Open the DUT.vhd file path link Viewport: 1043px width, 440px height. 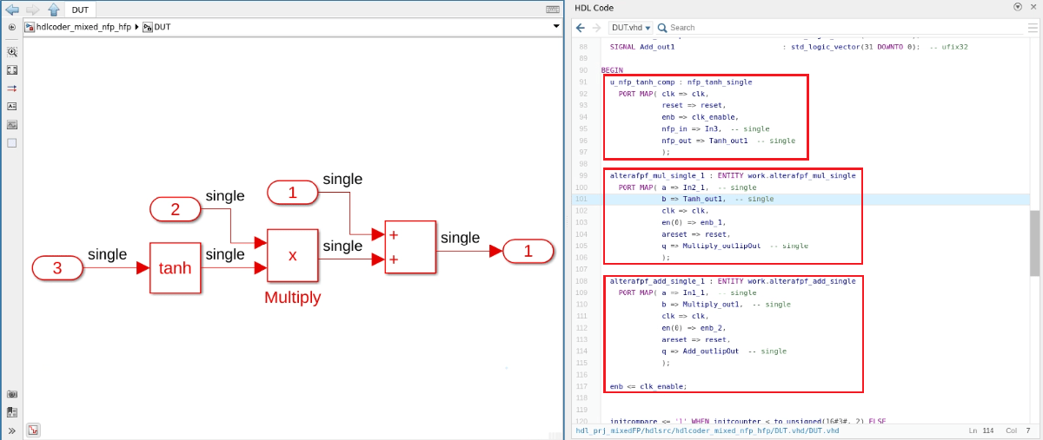tap(708, 430)
